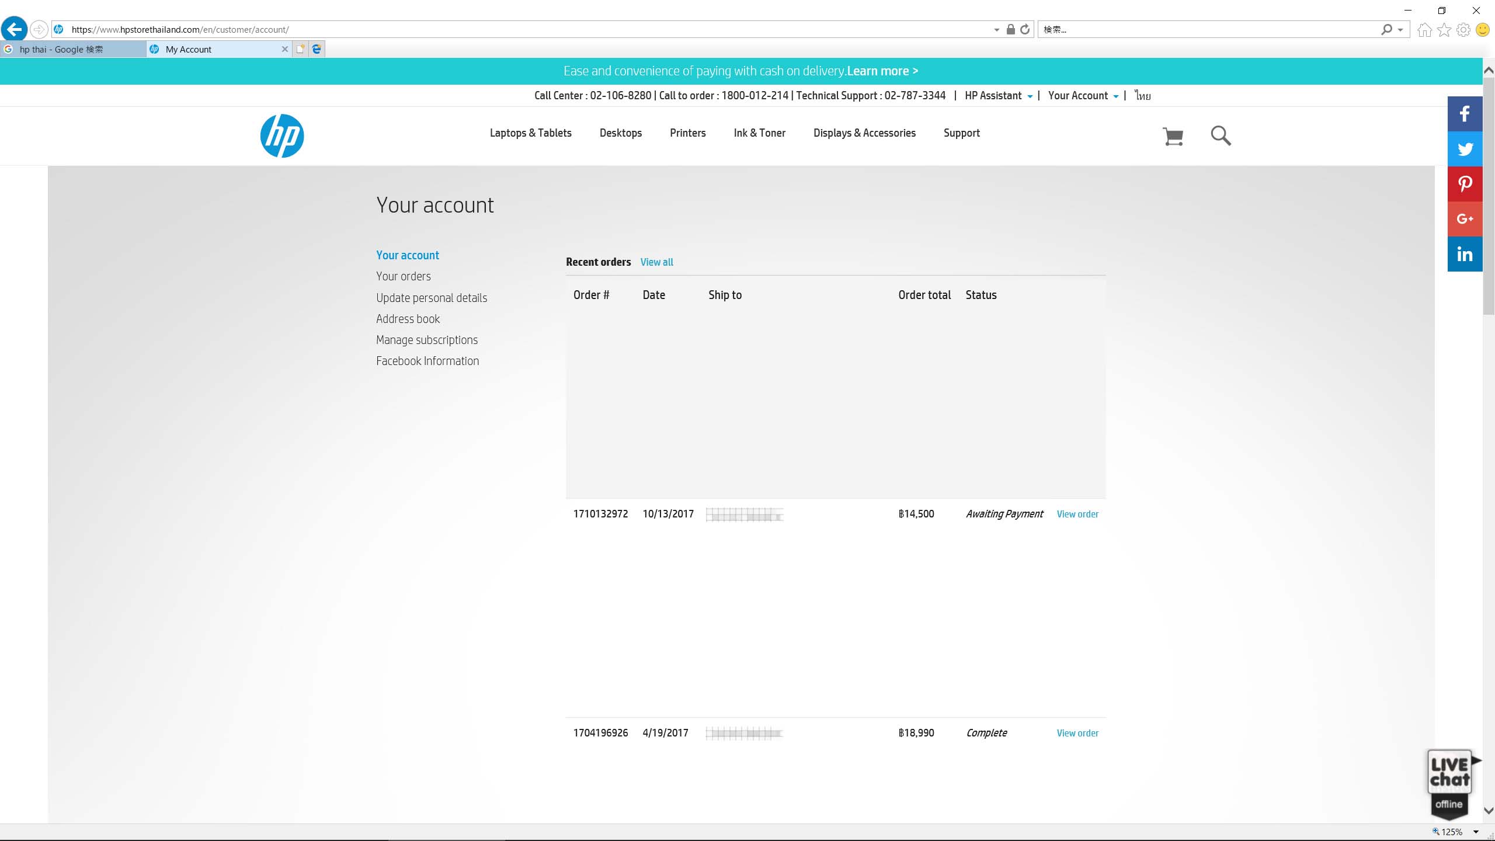Go back with browser back arrow

(14, 29)
